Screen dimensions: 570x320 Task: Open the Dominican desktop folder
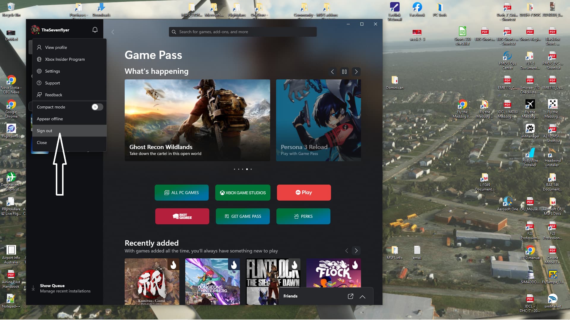coord(395,82)
